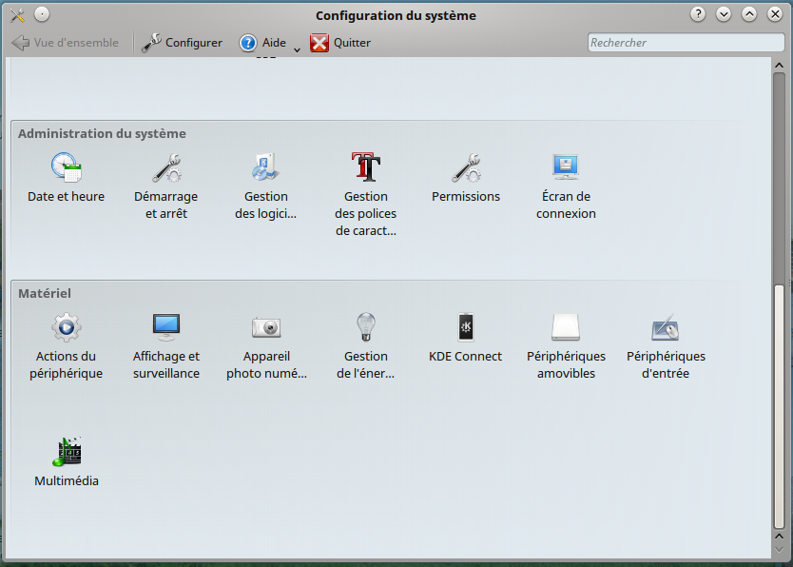Click the Configurer toolbar button
The height and width of the screenshot is (567, 793).
click(182, 43)
